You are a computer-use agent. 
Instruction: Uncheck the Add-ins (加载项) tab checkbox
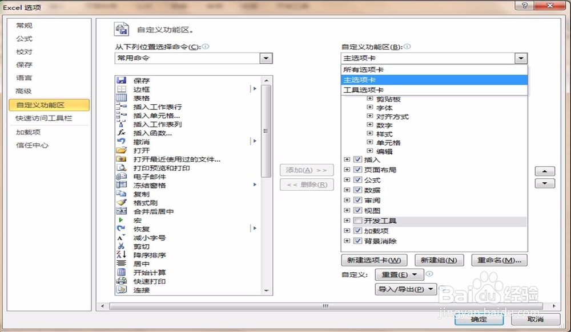point(357,231)
